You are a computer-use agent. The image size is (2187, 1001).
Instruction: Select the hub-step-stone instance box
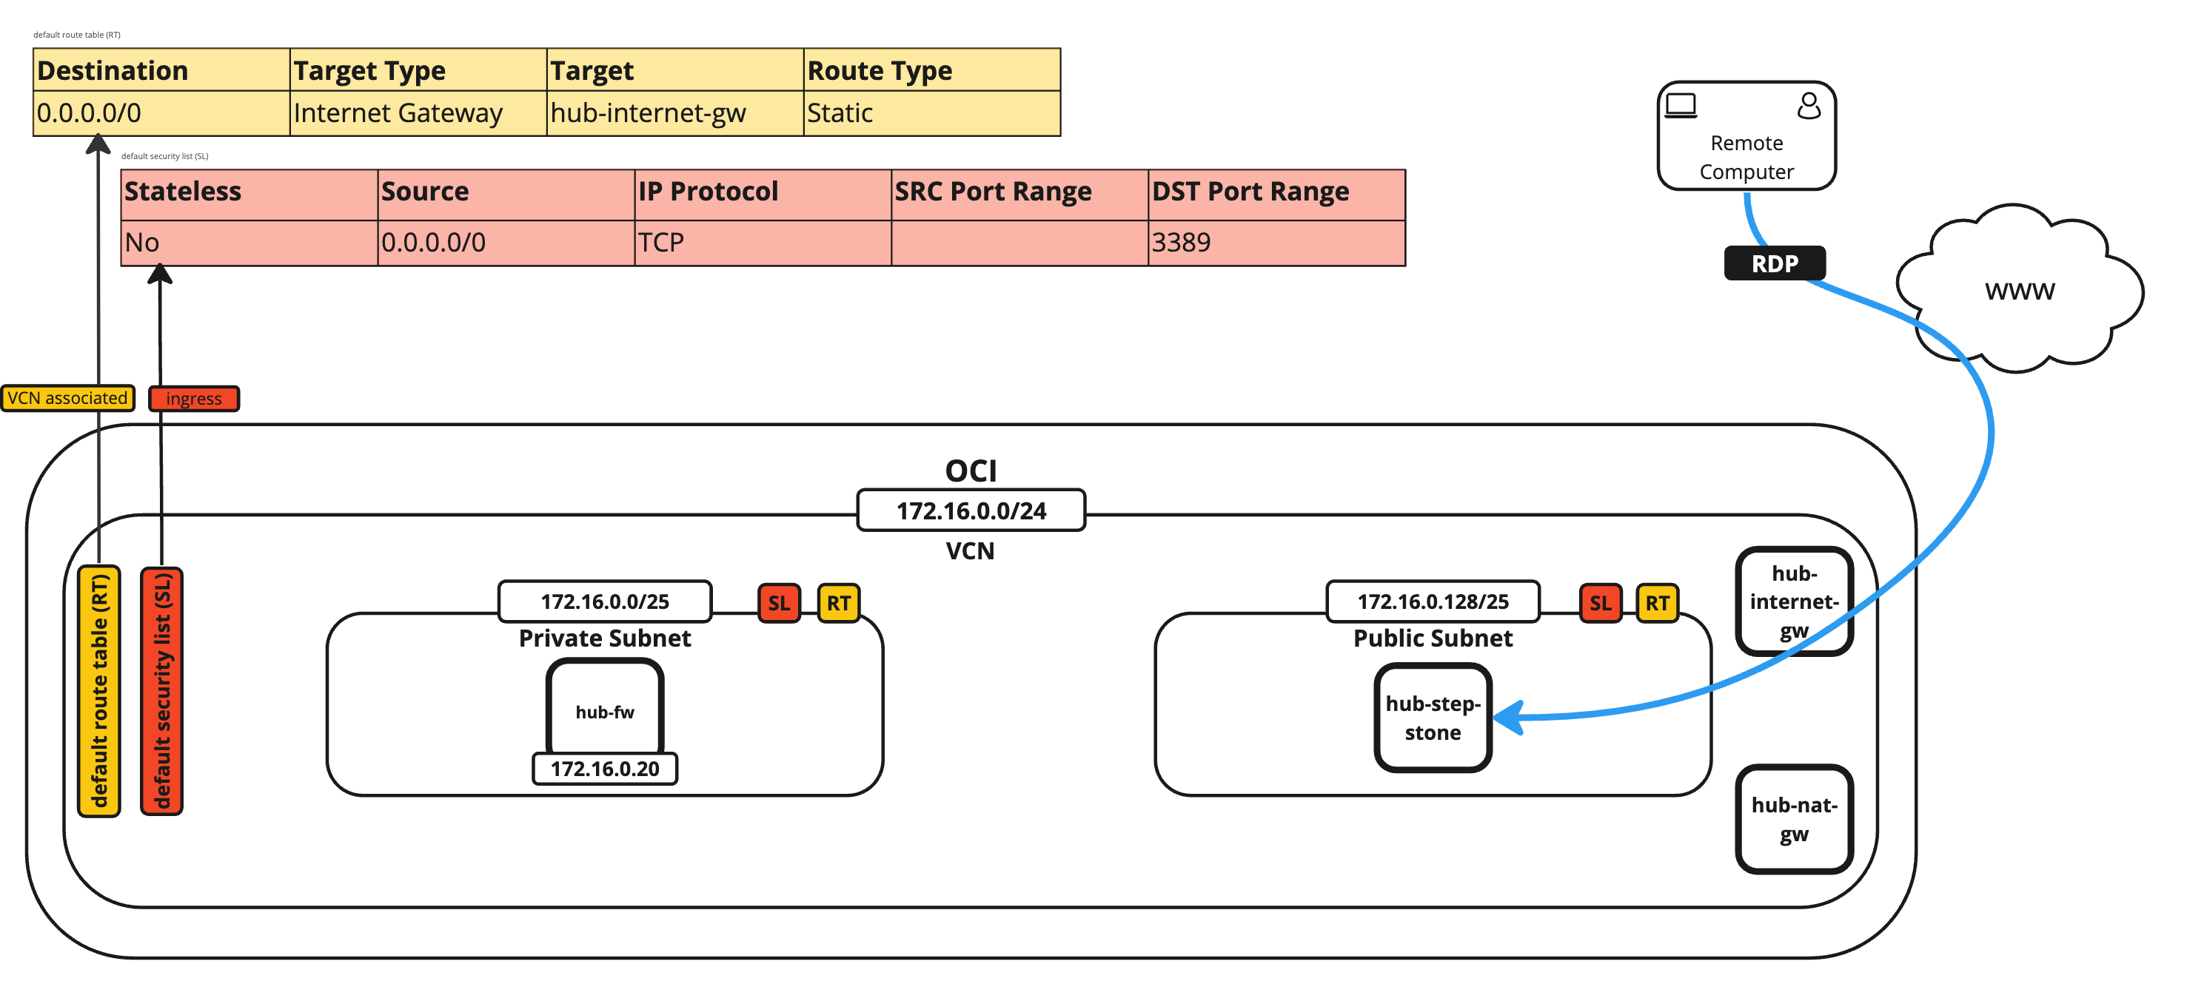pyautogui.click(x=1433, y=718)
